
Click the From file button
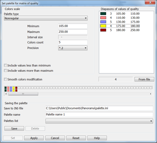click(x=144, y=79)
